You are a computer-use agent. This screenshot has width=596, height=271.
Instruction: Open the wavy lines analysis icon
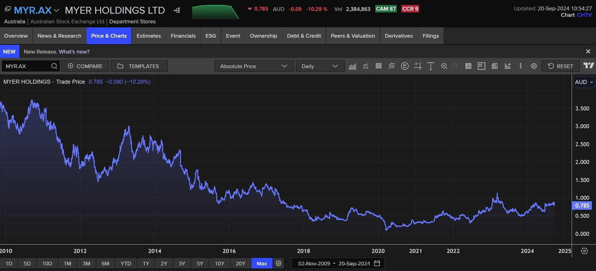391,66
